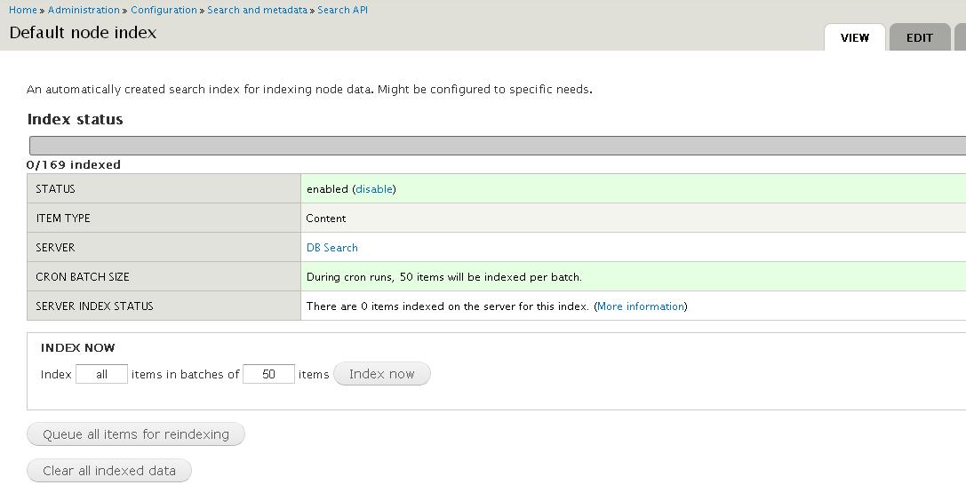Screen dimensions: 966x493
Task: Select the Default node index page title
Action: [84, 33]
